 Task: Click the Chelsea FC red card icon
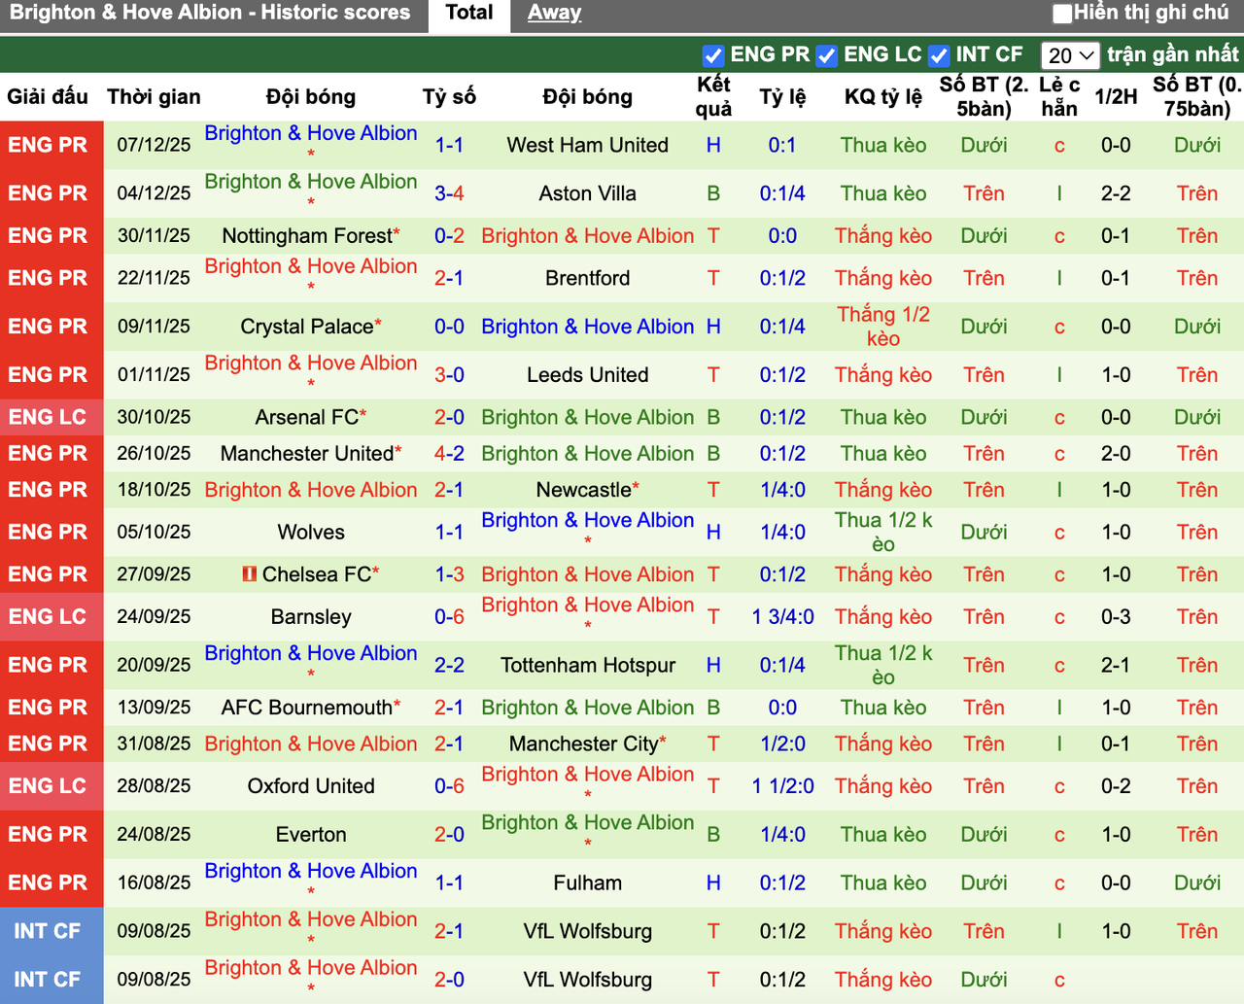coord(250,574)
